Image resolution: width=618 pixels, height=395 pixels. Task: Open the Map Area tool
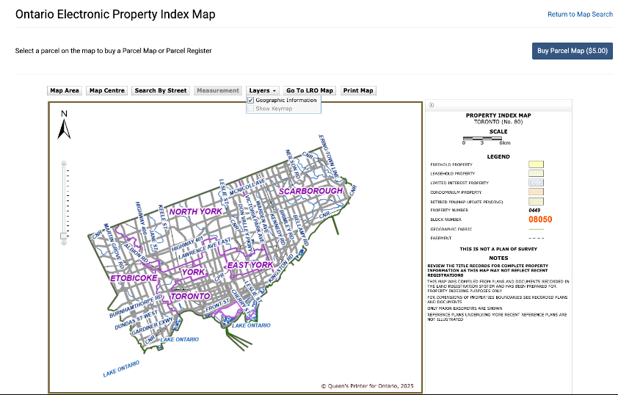click(x=65, y=90)
